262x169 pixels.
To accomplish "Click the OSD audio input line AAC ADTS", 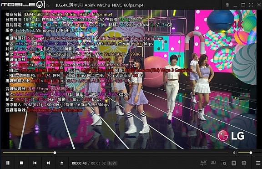I will (x=67, y=94).
